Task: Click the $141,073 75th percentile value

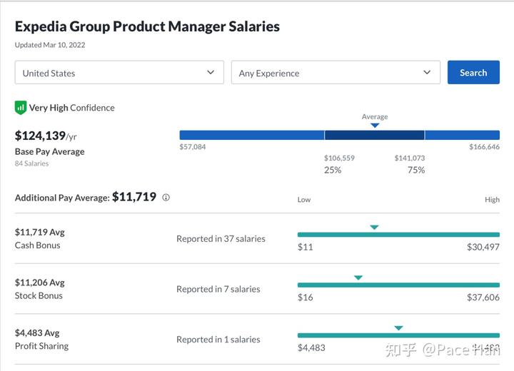Action: pyautogui.click(x=410, y=158)
